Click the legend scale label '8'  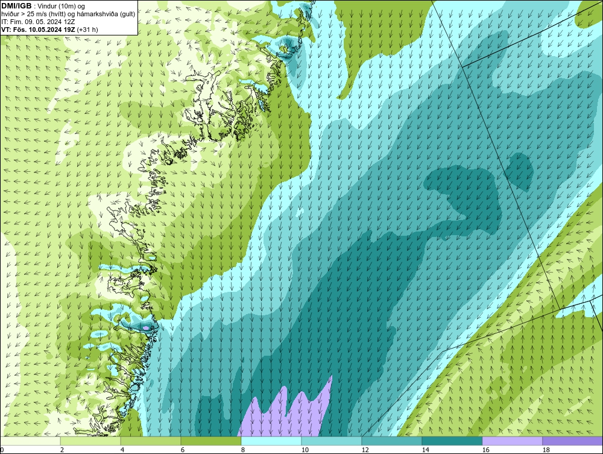coord(242,450)
